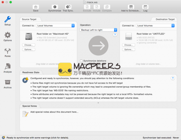This screenshot has width=181, height=140.
Task: Run a Trial Sync from toolbar
Action: 68,7
